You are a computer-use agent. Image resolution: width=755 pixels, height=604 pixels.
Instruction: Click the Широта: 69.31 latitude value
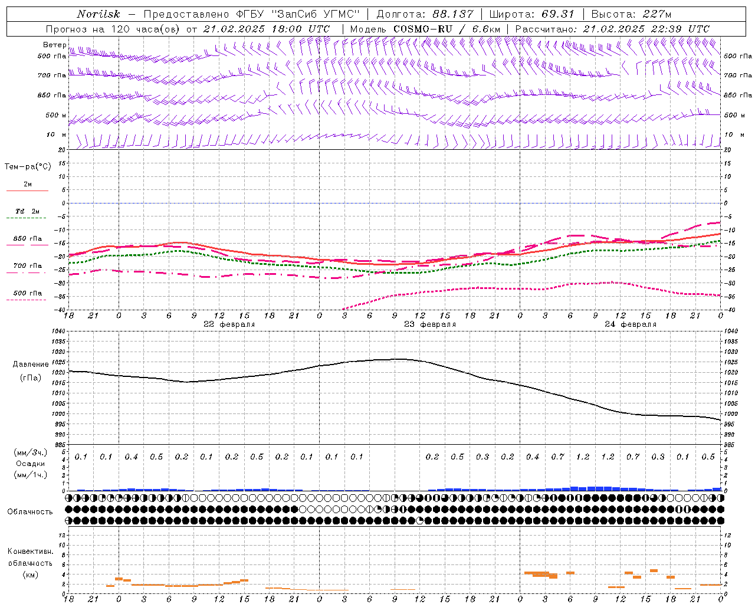coord(532,14)
